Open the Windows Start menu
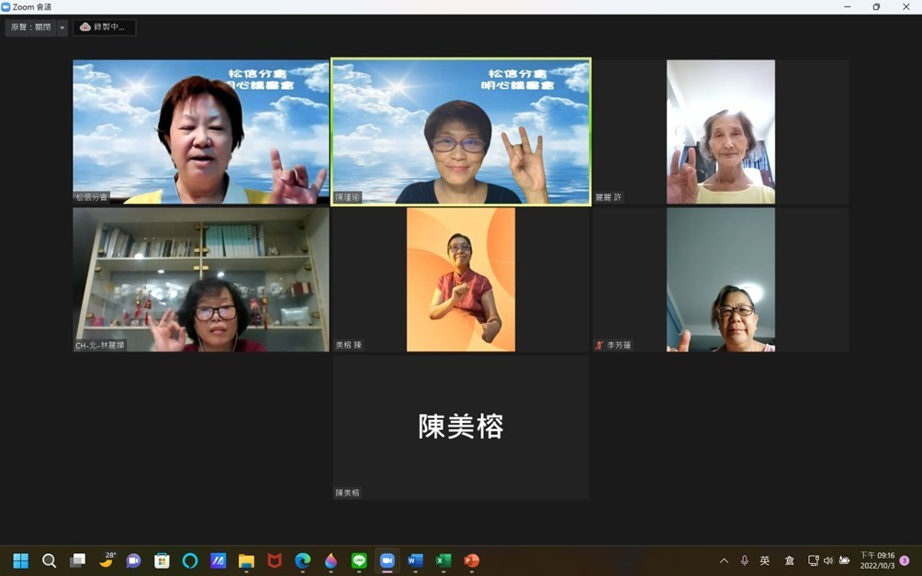Viewport: 922px width, 576px height. tap(20, 560)
